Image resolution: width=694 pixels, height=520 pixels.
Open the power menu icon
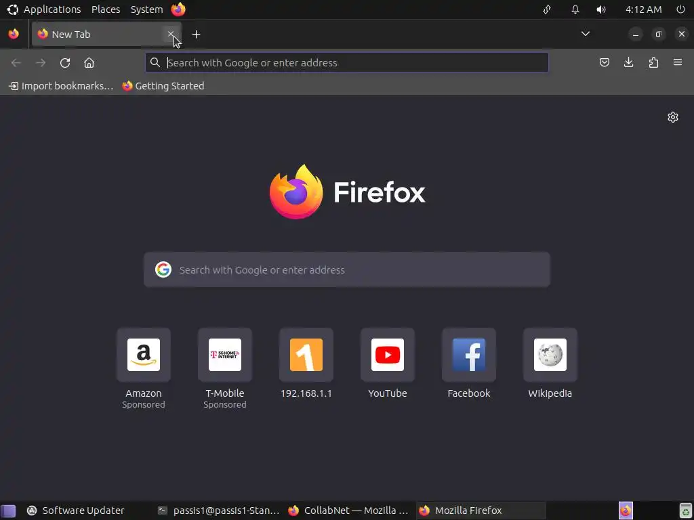[680, 9]
